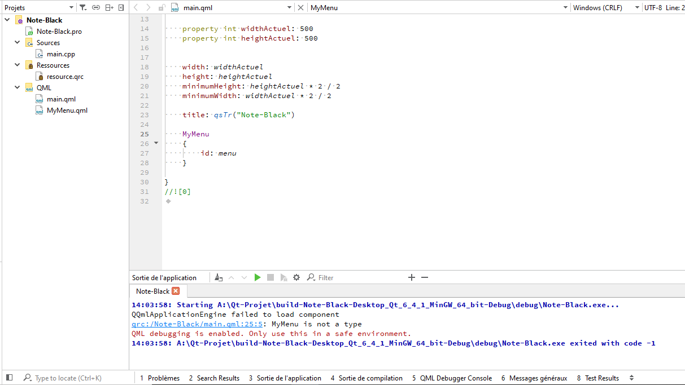Collapse the QML folder
The width and height of the screenshot is (685, 385).
pyautogui.click(x=18, y=87)
